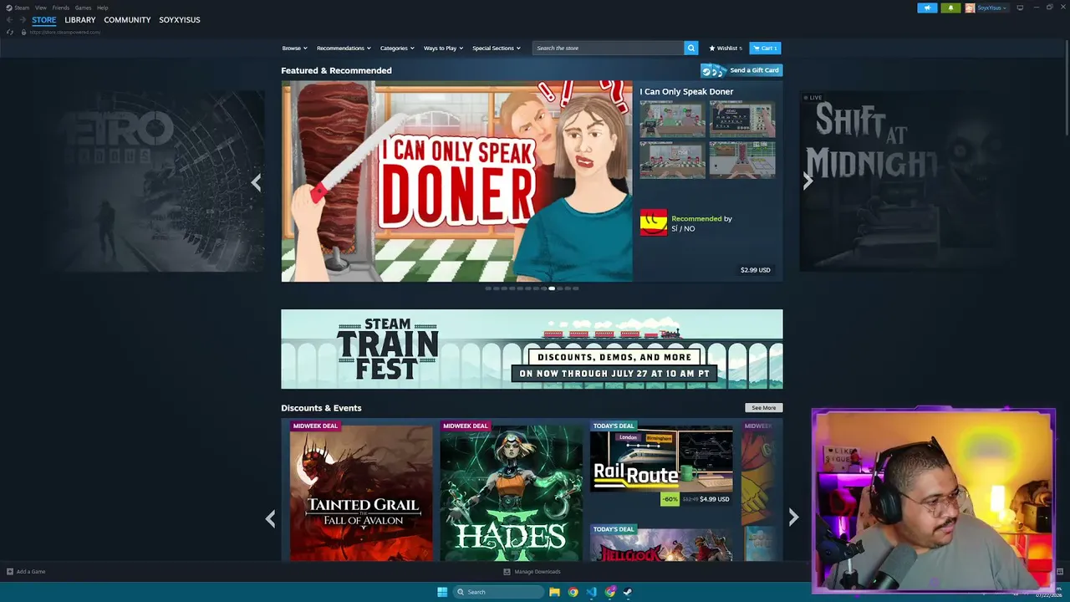This screenshot has height=602, width=1070.
Task: Click See More in Discounts & Events
Action: (764, 408)
